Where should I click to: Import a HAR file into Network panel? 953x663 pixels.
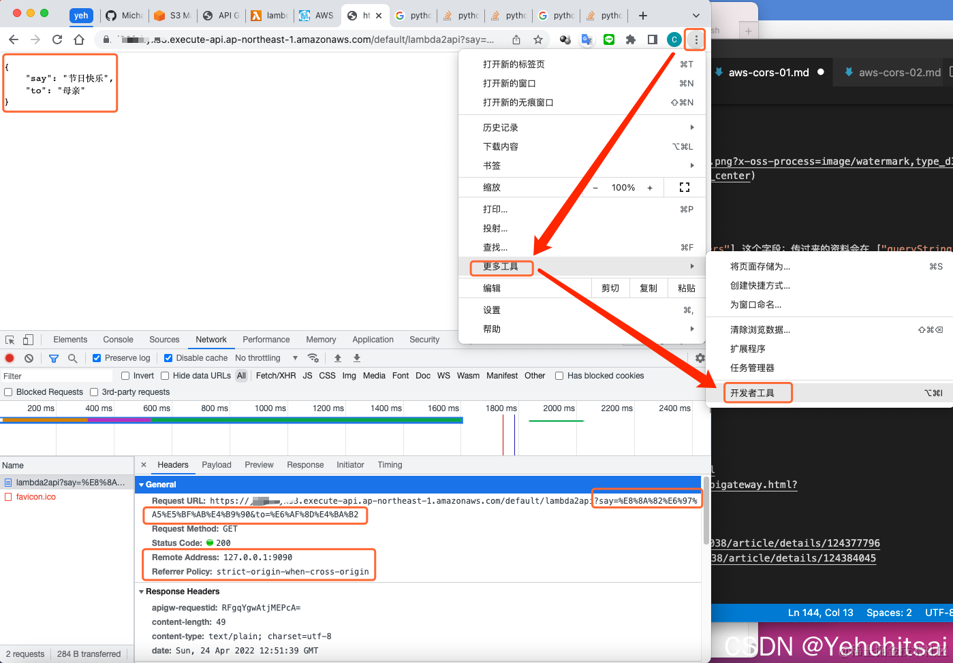(x=337, y=357)
